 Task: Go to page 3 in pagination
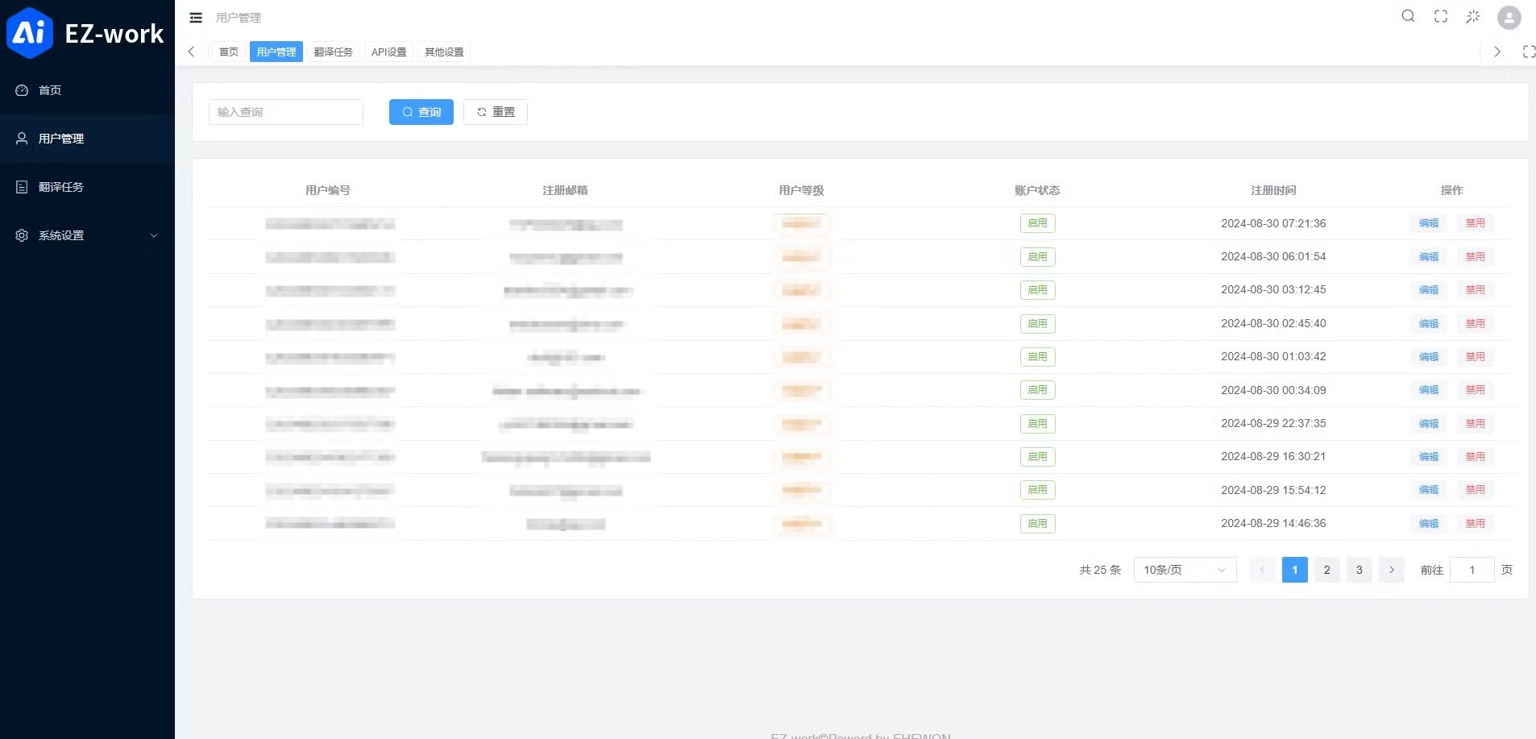pyautogui.click(x=1358, y=570)
